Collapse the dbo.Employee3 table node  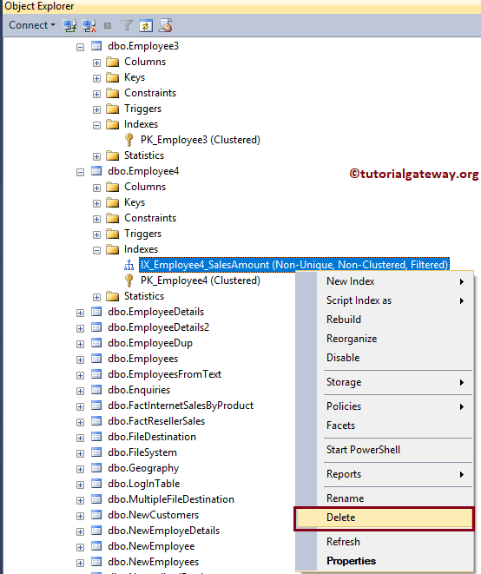click(x=80, y=47)
